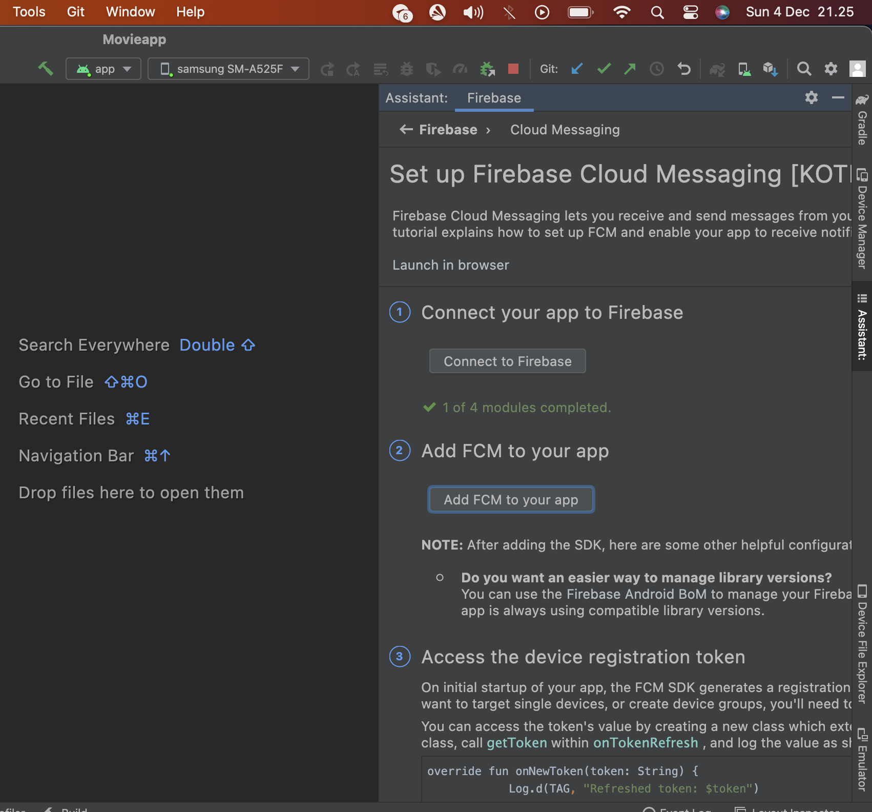Hide the Assistant panel with minimize dash
Screen dimensions: 872x812
[x=838, y=97]
